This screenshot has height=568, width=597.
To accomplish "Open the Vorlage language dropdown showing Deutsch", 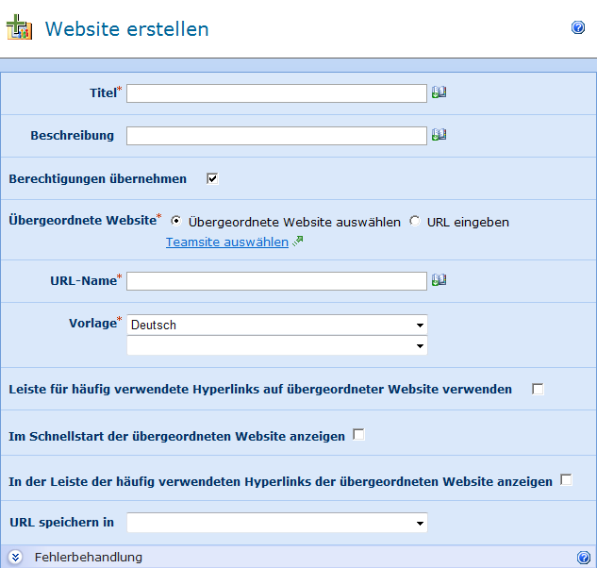I will tap(276, 325).
